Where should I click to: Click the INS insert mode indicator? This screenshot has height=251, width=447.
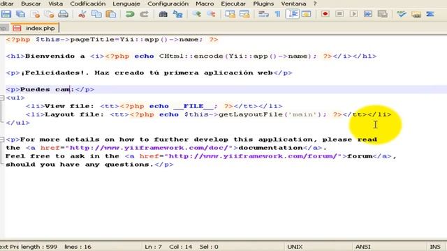(435, 247)
